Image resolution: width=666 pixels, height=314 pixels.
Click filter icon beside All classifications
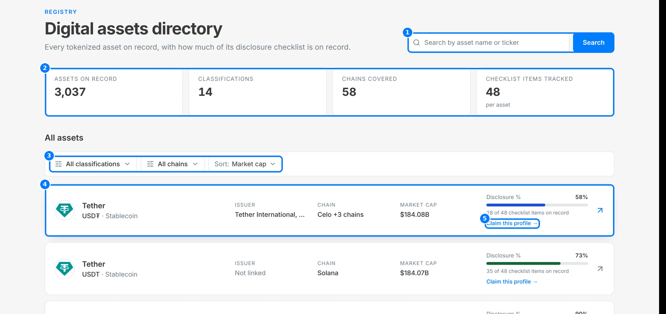click(x=59, y=164)
